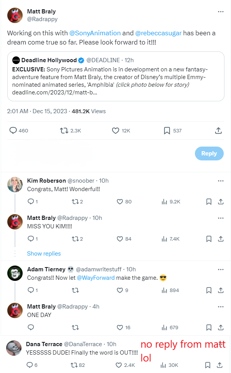The image size is (231, 373).
Task: Like Matt's 'ONE DAY' reply
Action: click(119, 327)
